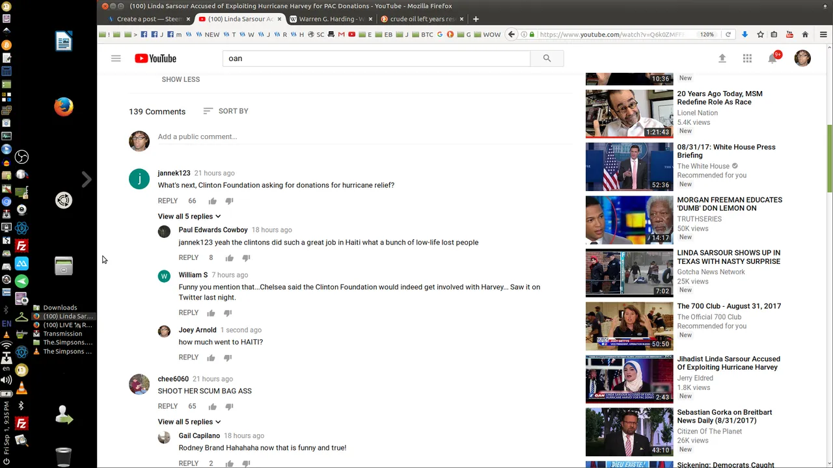This screenshot has height=468, width=833.
Task: Thumbs up Paul Edwards Cowboy's reply
Action: pos(229,258)
